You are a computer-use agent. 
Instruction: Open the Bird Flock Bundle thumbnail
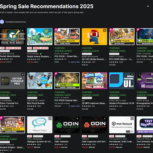coord(40,81)
